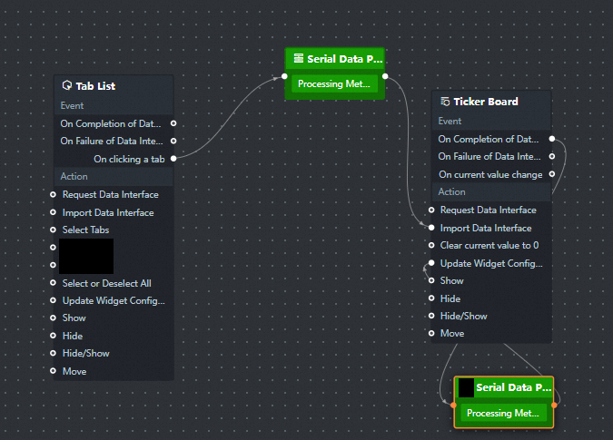Click the On clicking a tab output port
613x440 pixels.
point(173,159)
